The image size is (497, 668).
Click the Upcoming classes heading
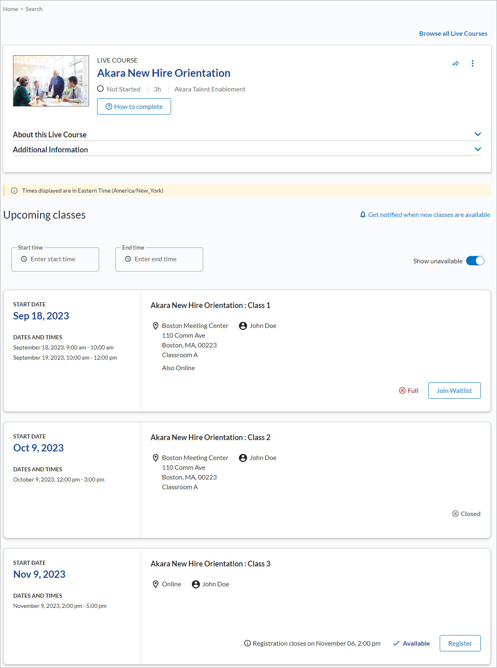[x=44, y=215]
